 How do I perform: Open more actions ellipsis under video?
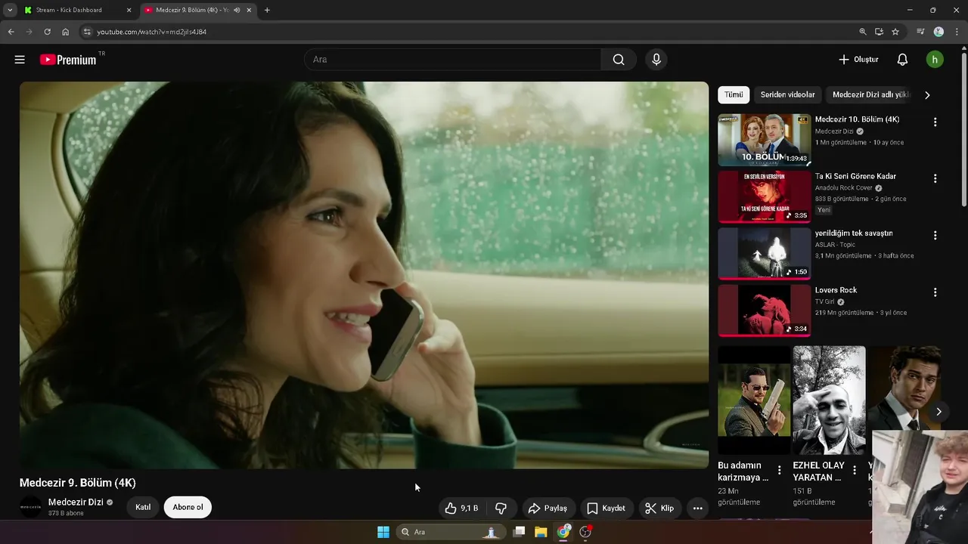(697, 508)
